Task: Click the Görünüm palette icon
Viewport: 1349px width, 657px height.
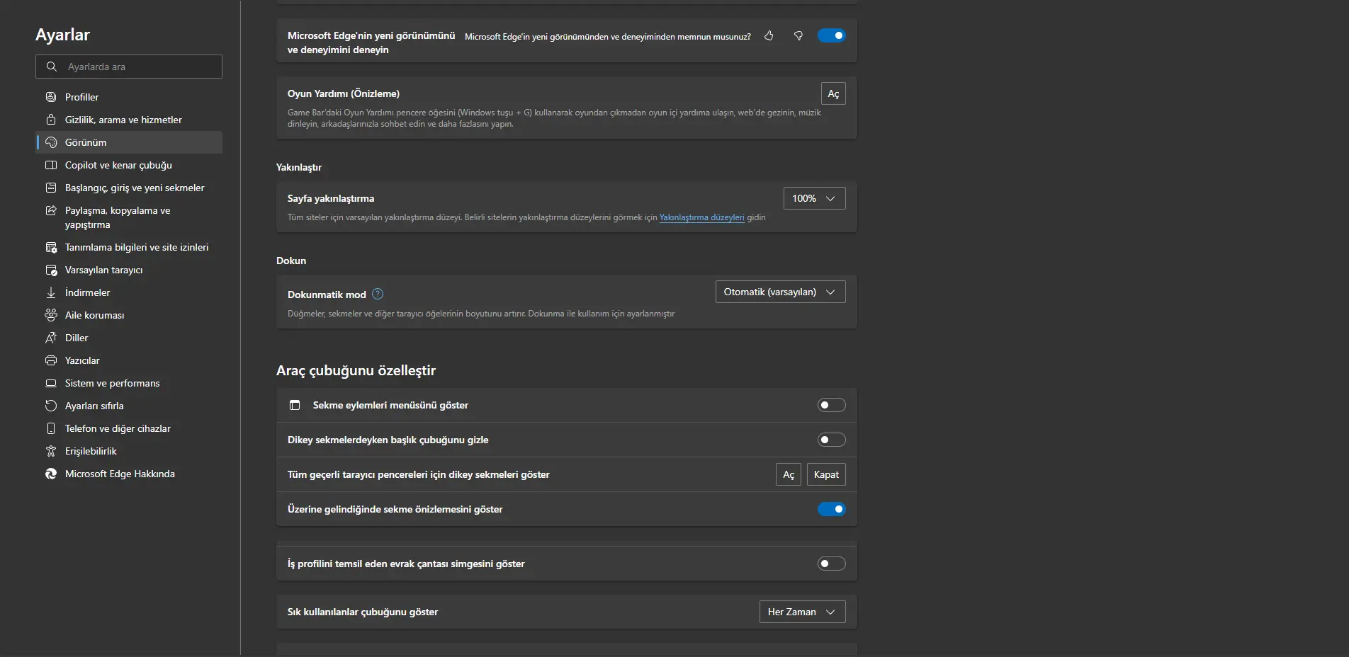Action: coord(51,142)
